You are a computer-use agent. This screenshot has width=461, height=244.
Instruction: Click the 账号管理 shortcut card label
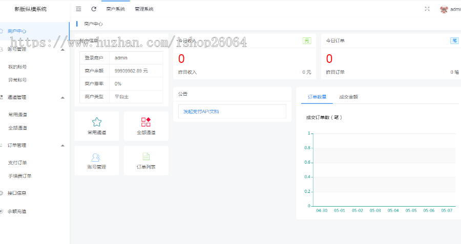97,167
